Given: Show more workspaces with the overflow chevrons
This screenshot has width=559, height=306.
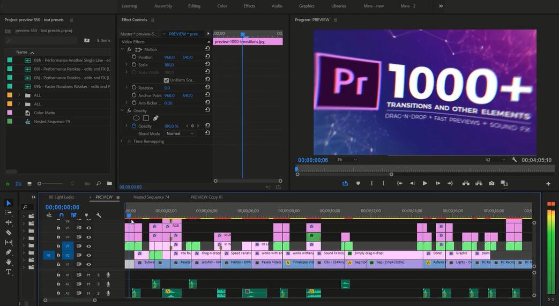Looking at the screenshot, I should tap(441, 6).
